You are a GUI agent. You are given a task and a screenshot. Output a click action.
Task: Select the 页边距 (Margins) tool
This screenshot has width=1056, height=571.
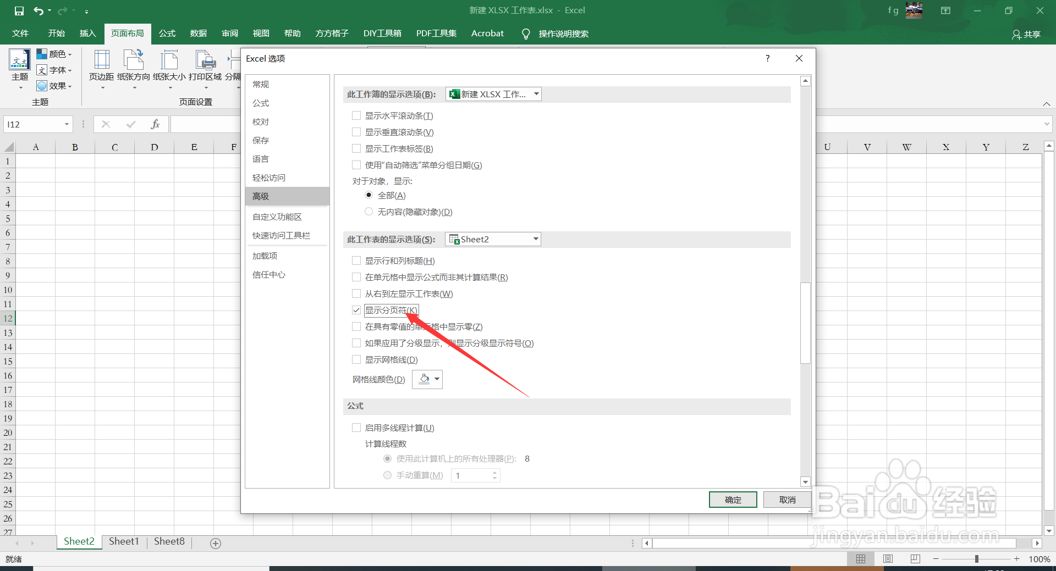[x=101, y=66]
